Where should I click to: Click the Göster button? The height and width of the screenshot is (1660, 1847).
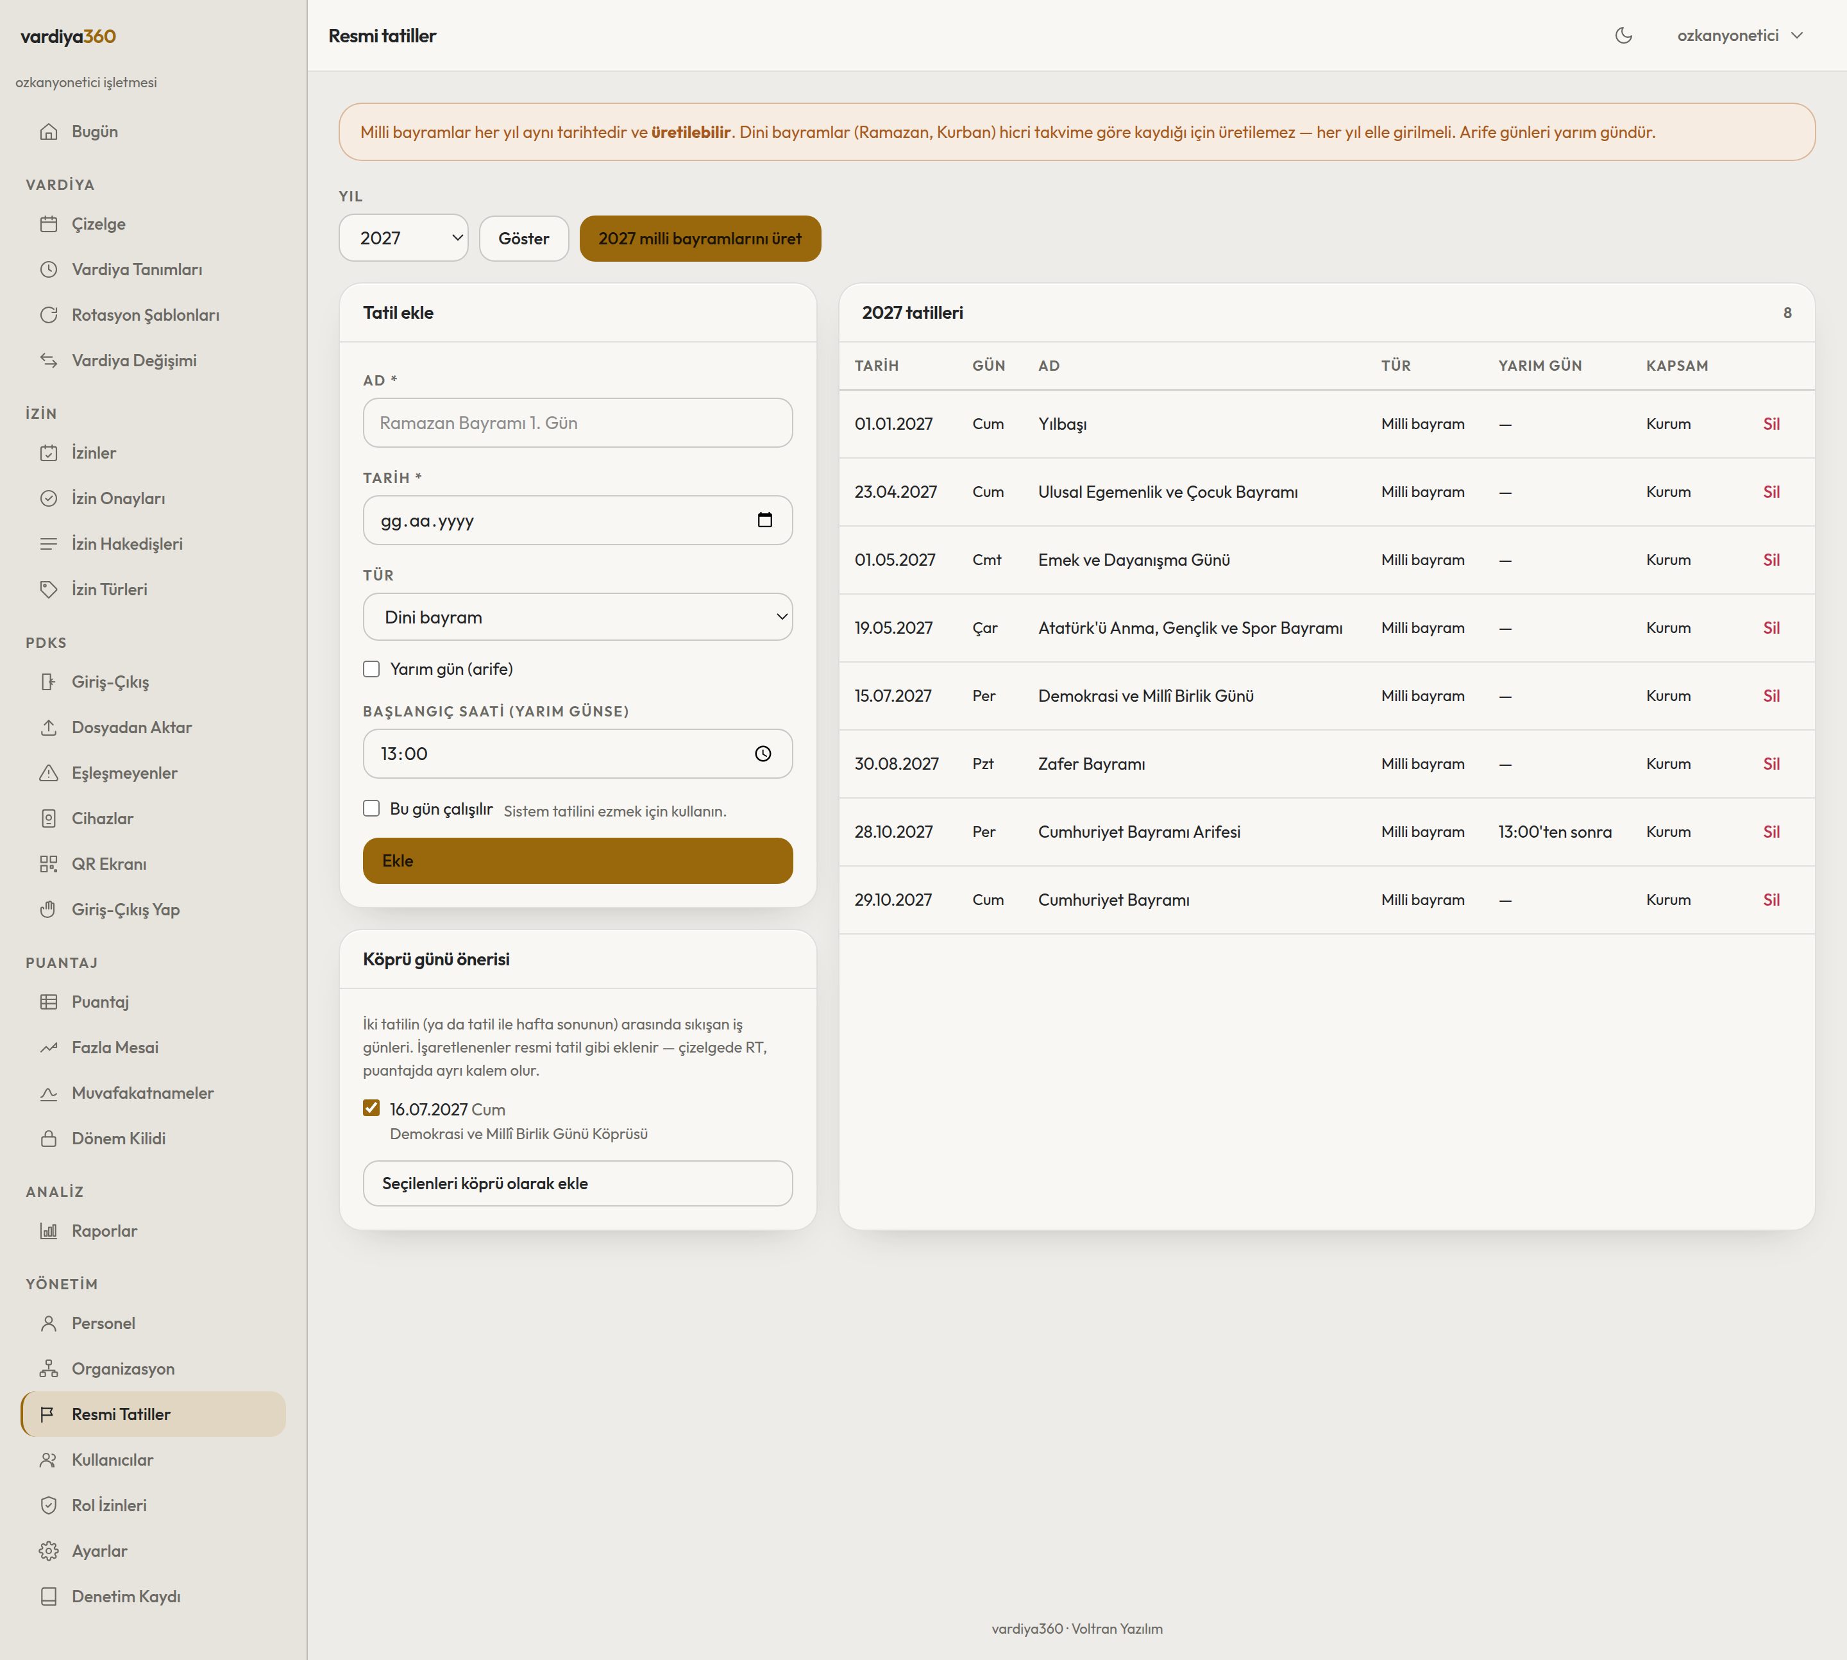(x=523, y=238)
